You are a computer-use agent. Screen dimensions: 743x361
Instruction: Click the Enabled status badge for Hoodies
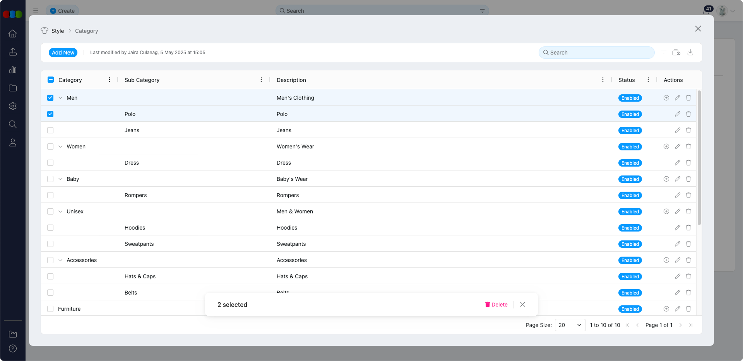(630, 228)
